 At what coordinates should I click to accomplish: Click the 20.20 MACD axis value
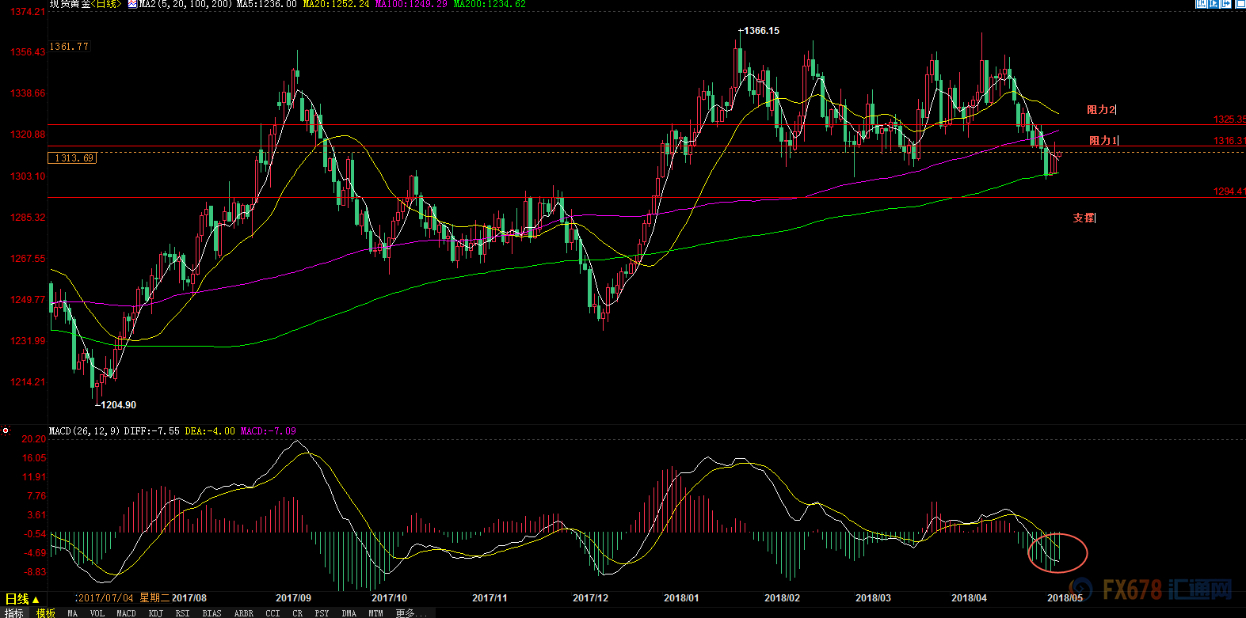point(34,439)
